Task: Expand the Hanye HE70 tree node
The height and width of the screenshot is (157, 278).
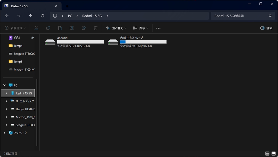Action: click(7, 109)
